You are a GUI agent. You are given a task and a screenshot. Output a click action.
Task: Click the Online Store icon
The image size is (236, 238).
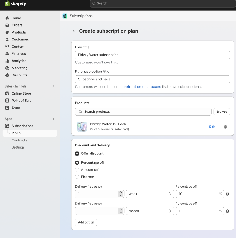tap(7, 93)
